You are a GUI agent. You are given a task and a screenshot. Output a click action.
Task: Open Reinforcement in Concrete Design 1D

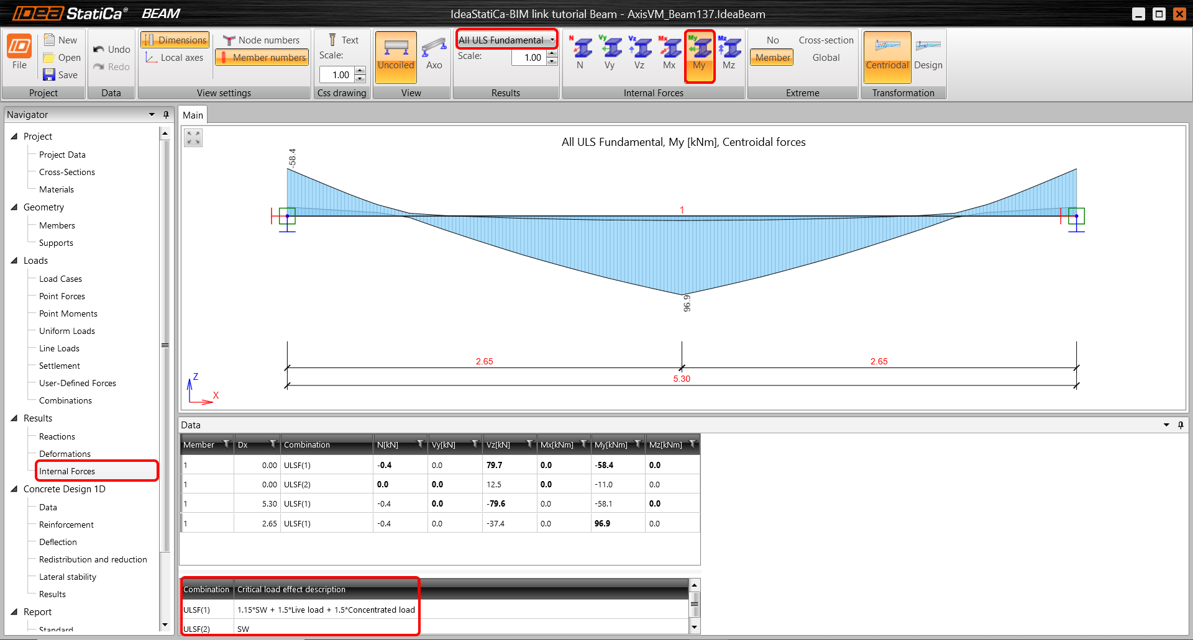pos(66,525)
